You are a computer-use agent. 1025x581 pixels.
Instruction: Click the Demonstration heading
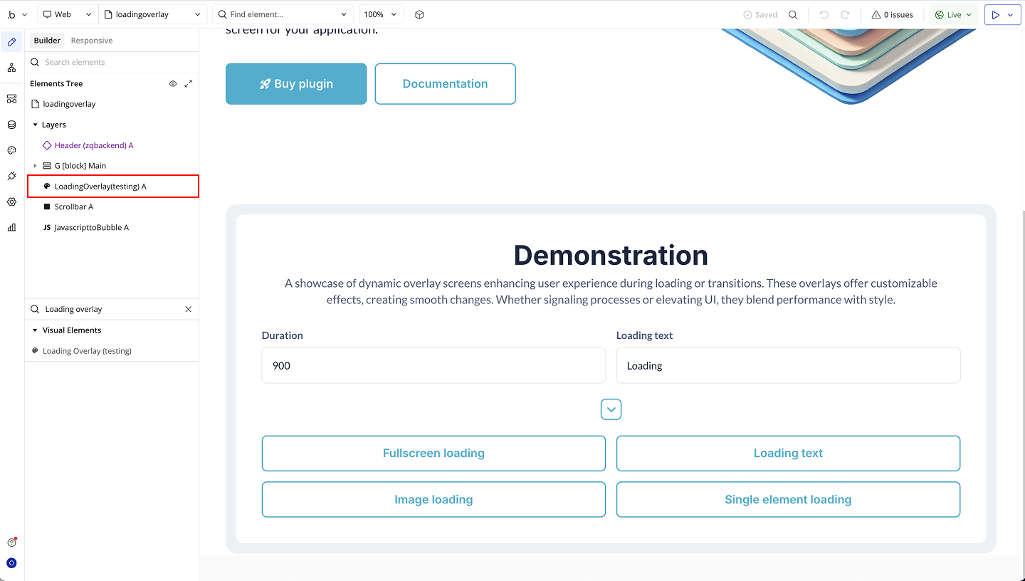point(611,255)
